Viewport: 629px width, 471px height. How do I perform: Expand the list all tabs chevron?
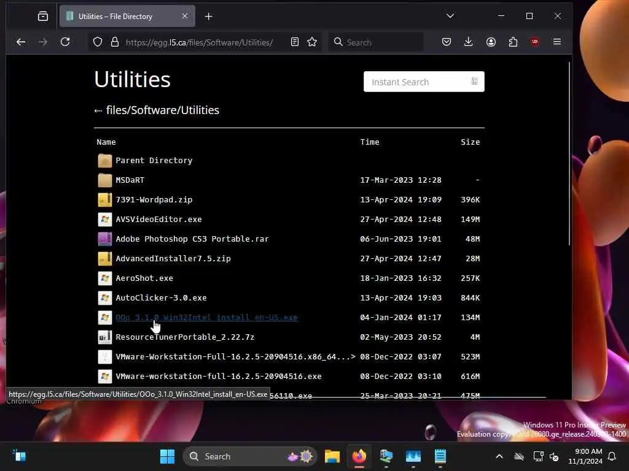coord(450,16)
